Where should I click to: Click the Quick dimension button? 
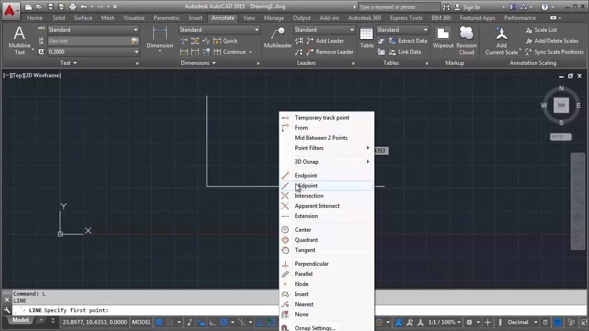(x=225, y=41)
